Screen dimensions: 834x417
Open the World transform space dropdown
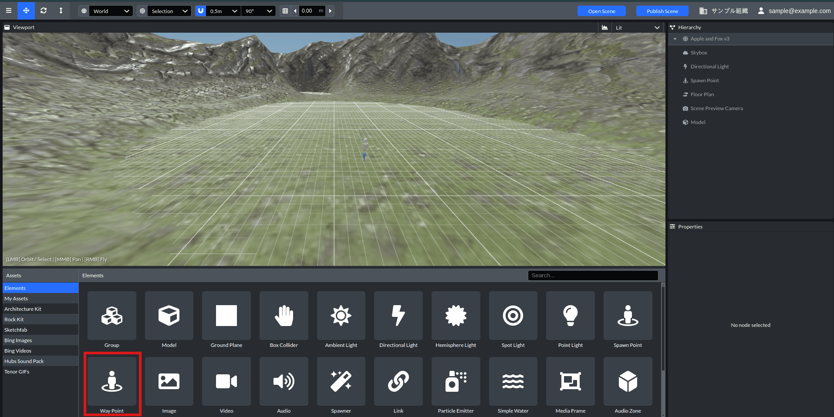coord(111,11)
